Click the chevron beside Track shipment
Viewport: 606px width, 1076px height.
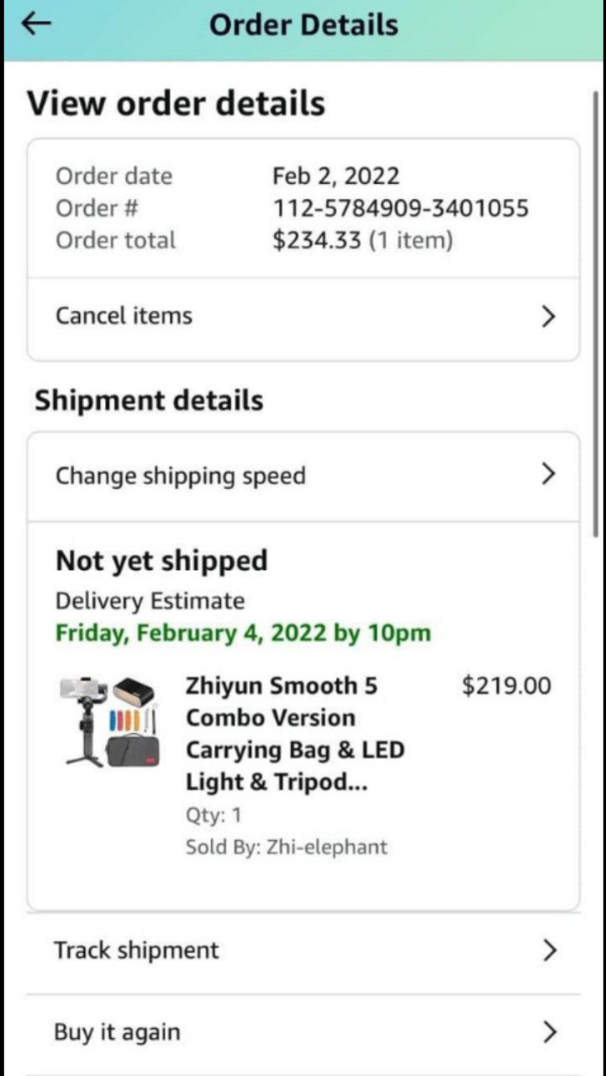click(550, 951)
